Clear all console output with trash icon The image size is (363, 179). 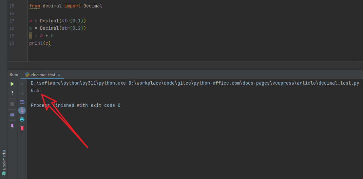coord(22,128)
